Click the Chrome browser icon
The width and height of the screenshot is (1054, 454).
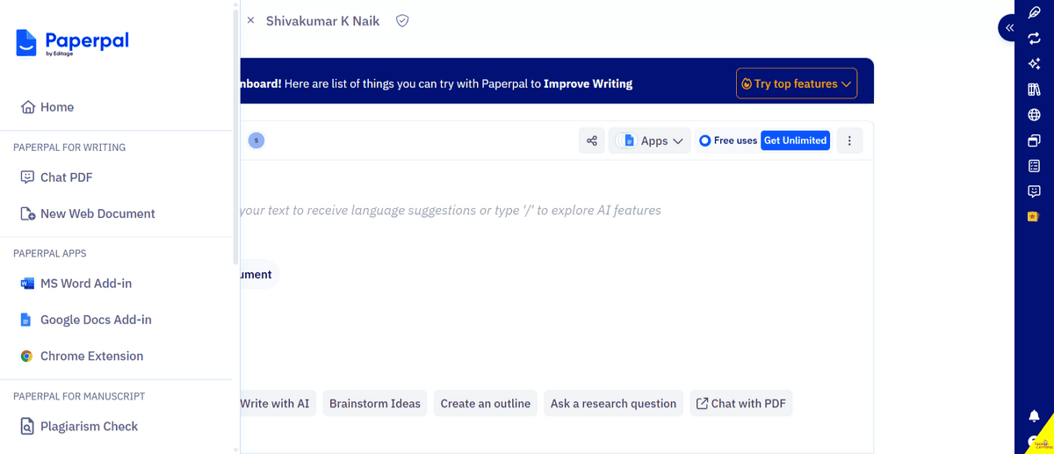[26, 356]
